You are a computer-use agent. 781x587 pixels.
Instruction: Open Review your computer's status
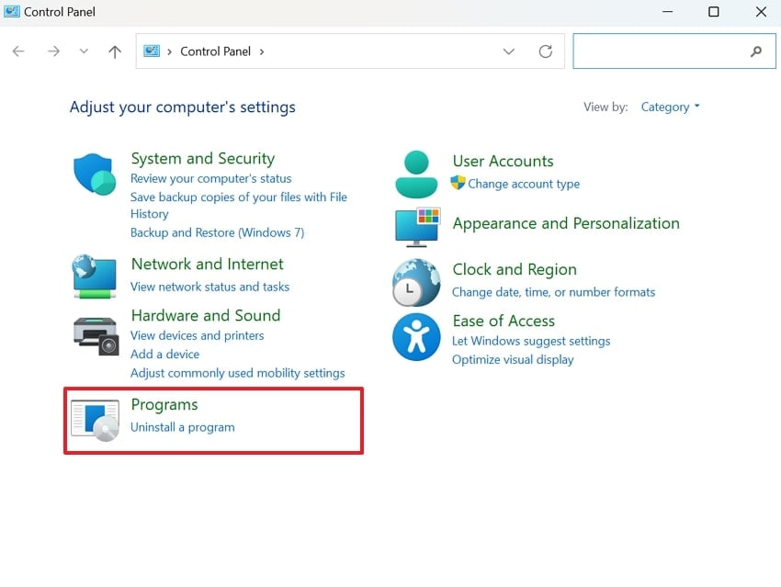[x=210, y=178]
